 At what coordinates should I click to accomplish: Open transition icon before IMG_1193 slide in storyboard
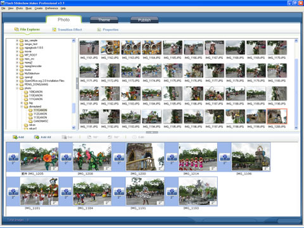(x=172, y=192)
